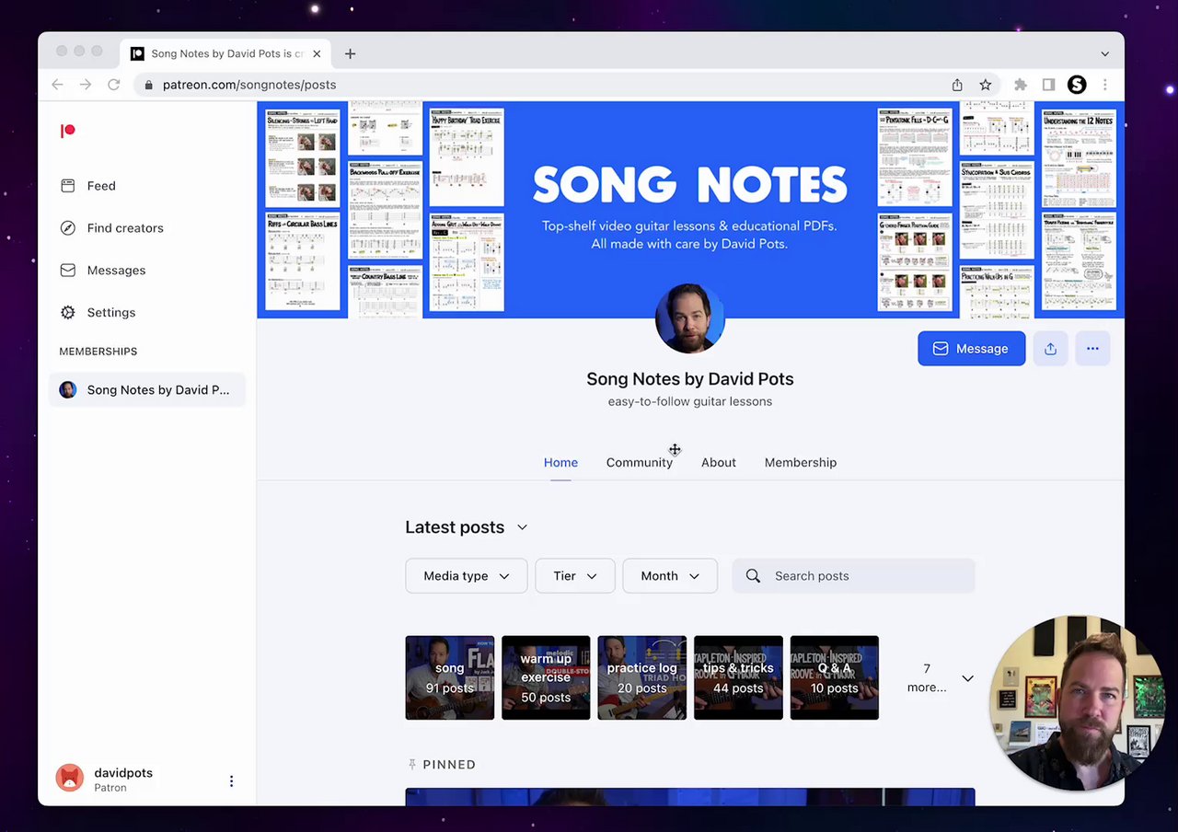
Task: Click the easy-to-follow guitar lessons subtitle
Action: coord(690,401)
